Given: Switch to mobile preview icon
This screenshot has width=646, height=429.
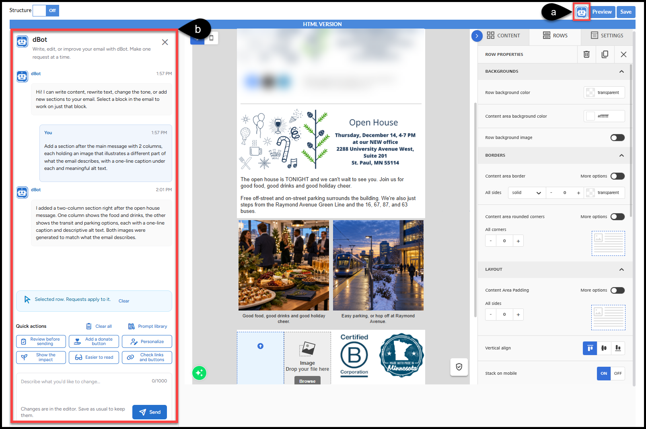Looking at the screenshot, I should pyautogui.click(x=212, y=38).
